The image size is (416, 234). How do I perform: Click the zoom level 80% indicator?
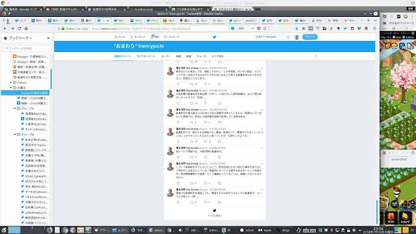click(241, 29)
